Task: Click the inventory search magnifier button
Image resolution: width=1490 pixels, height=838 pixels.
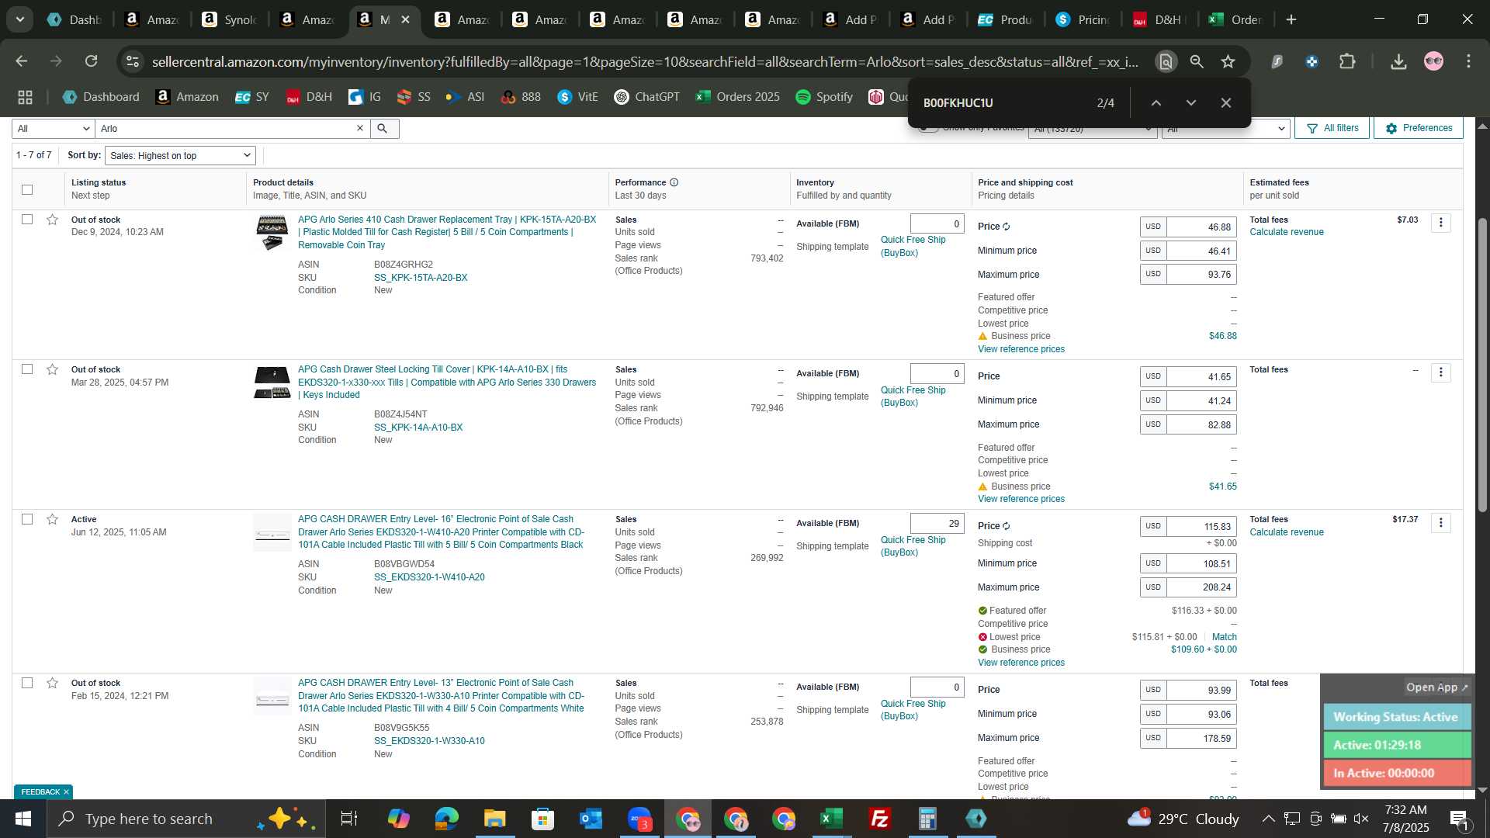Action: click(x=383, y=129)
